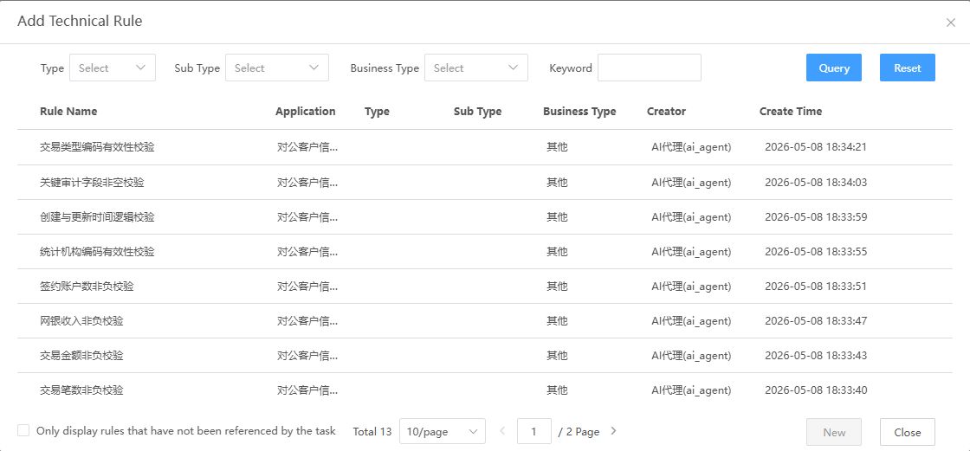Click the Creator column header
The width and height of the screenshot is (970, 451).
point(666,112)
